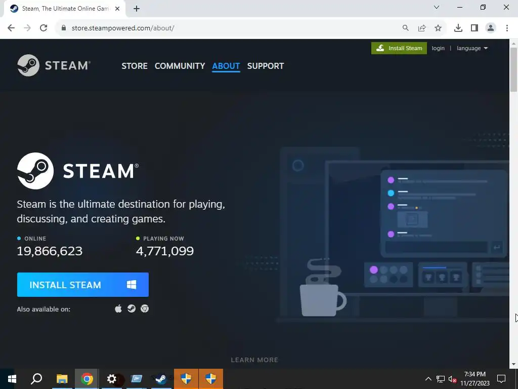
Task: Click the browser forward arrow
Action: coord(27,28)
